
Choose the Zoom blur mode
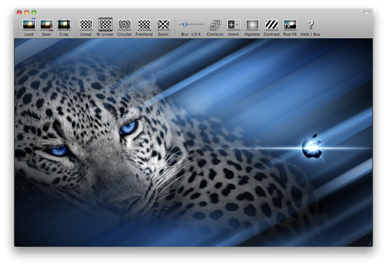164,25
